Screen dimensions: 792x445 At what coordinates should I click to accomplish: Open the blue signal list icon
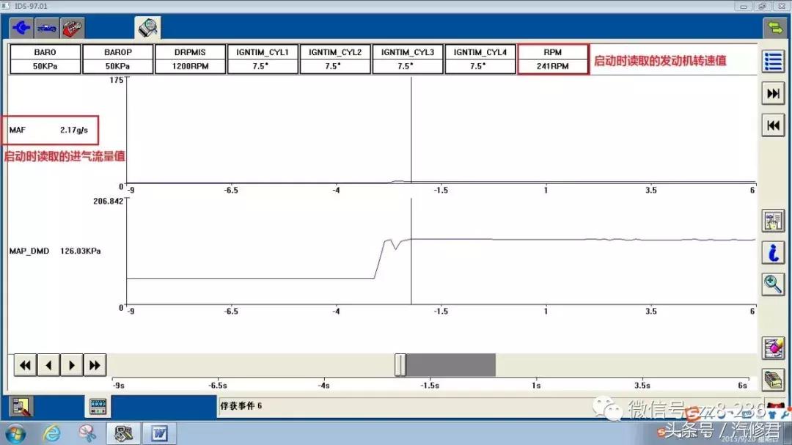pos(774,62)
